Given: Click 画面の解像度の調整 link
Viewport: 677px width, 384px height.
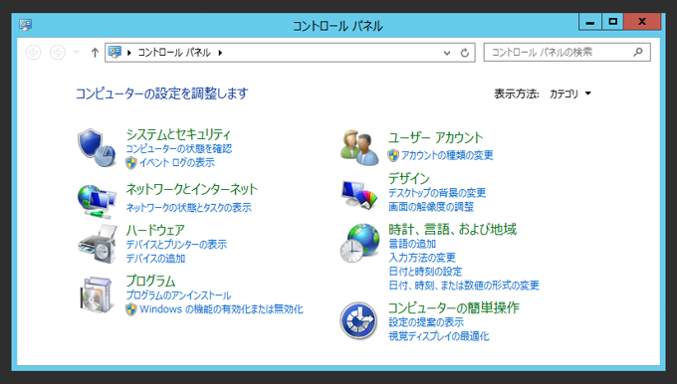Looking at the screenshot, I should click(431, 207).
